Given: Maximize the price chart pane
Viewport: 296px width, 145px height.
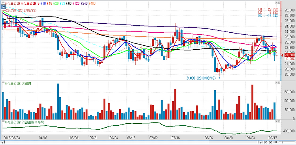Looking at the screenshot, I should point(276,3).
